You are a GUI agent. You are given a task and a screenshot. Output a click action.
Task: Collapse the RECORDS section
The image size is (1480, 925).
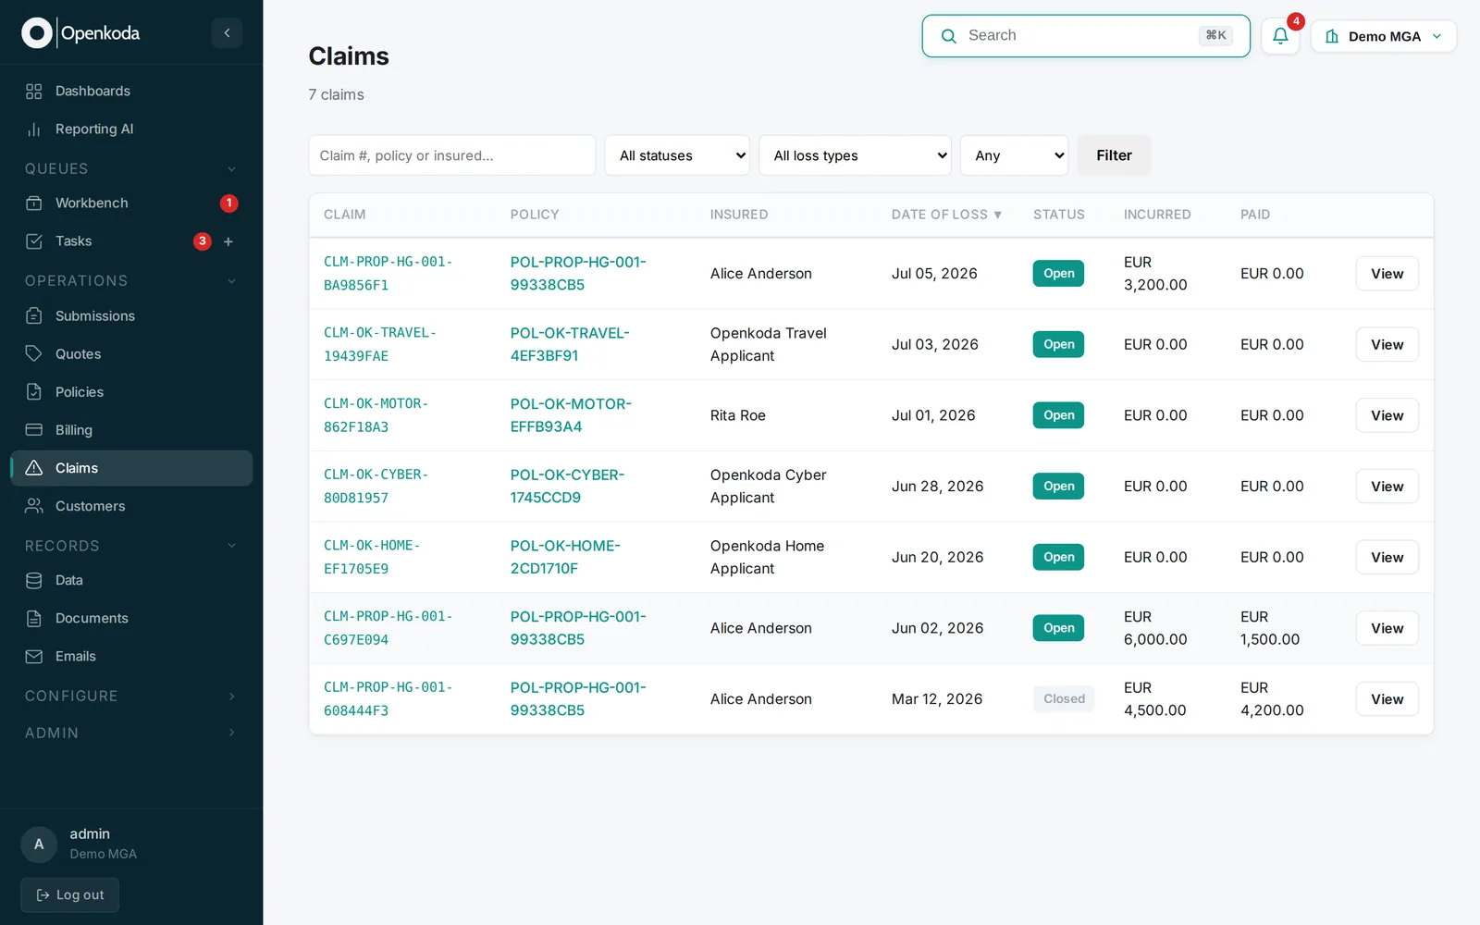231,546
